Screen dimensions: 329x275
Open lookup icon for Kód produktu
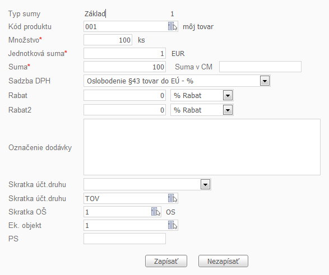point(173,26)
